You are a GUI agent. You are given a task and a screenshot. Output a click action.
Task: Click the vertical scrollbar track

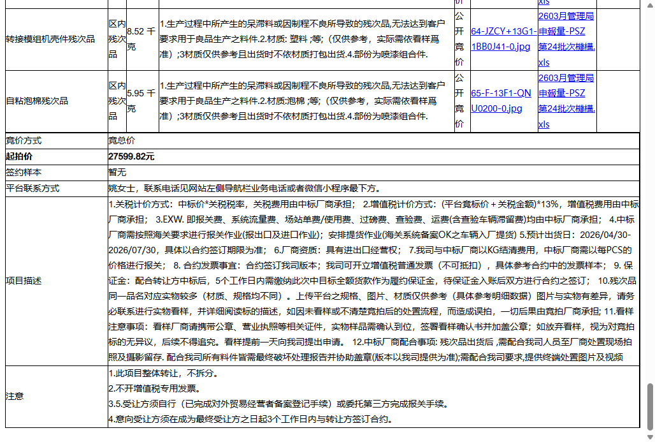coord(650,223)
